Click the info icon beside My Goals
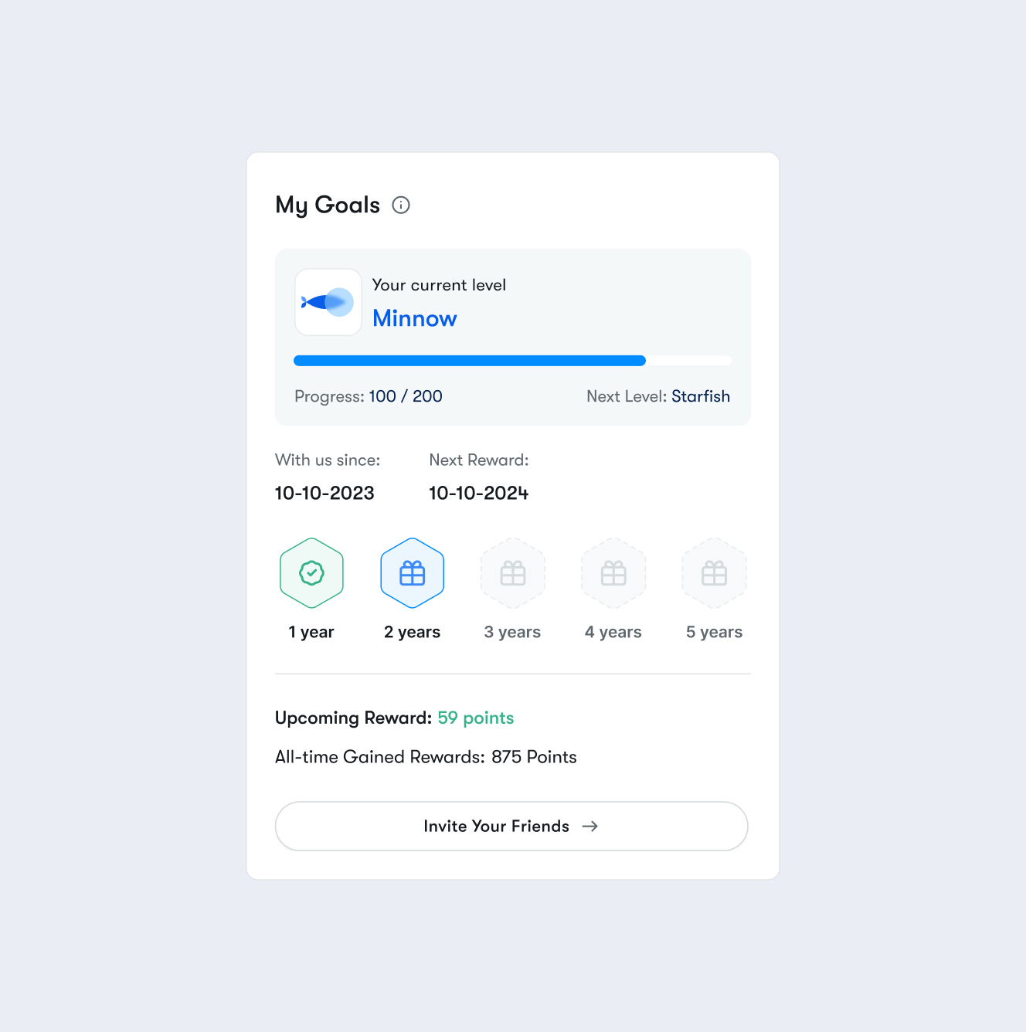Image resolution: width=1026 pixels, height=1032 pixels. pyautogui.click(x=401, y=205)
